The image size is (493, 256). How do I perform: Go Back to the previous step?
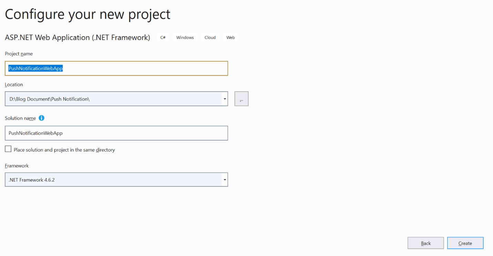(x=425, y=243)
